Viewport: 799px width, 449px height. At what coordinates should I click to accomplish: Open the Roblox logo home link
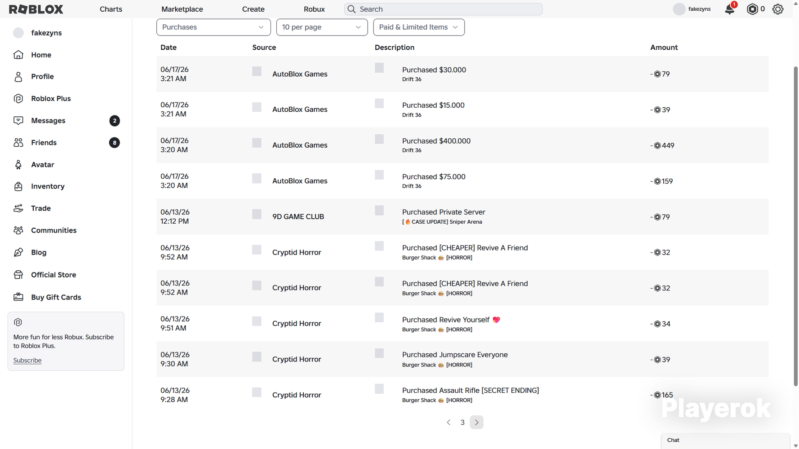tap(36, 9)
